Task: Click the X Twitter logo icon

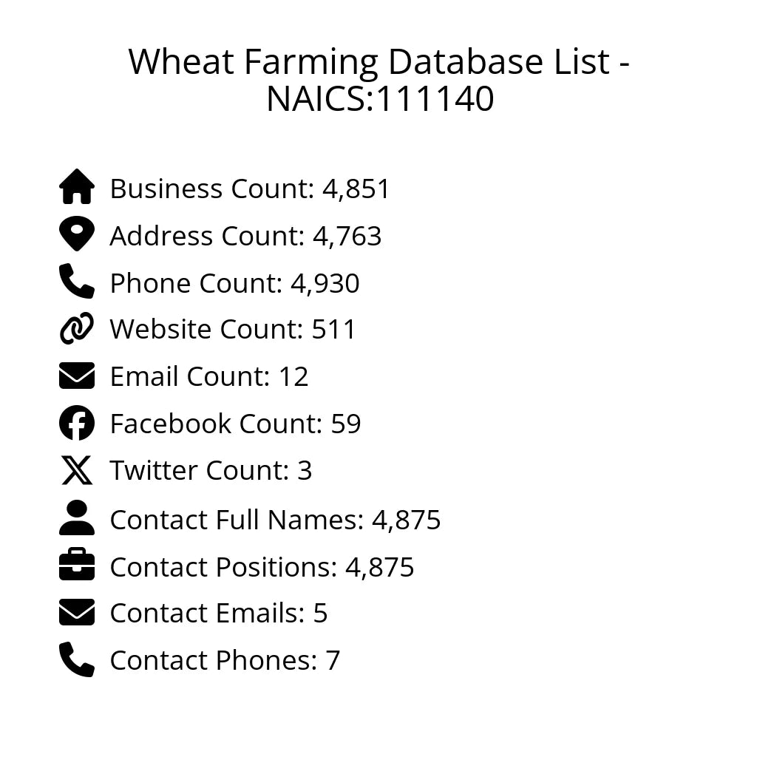Action: pyautogui.click(x=77, y=470)
